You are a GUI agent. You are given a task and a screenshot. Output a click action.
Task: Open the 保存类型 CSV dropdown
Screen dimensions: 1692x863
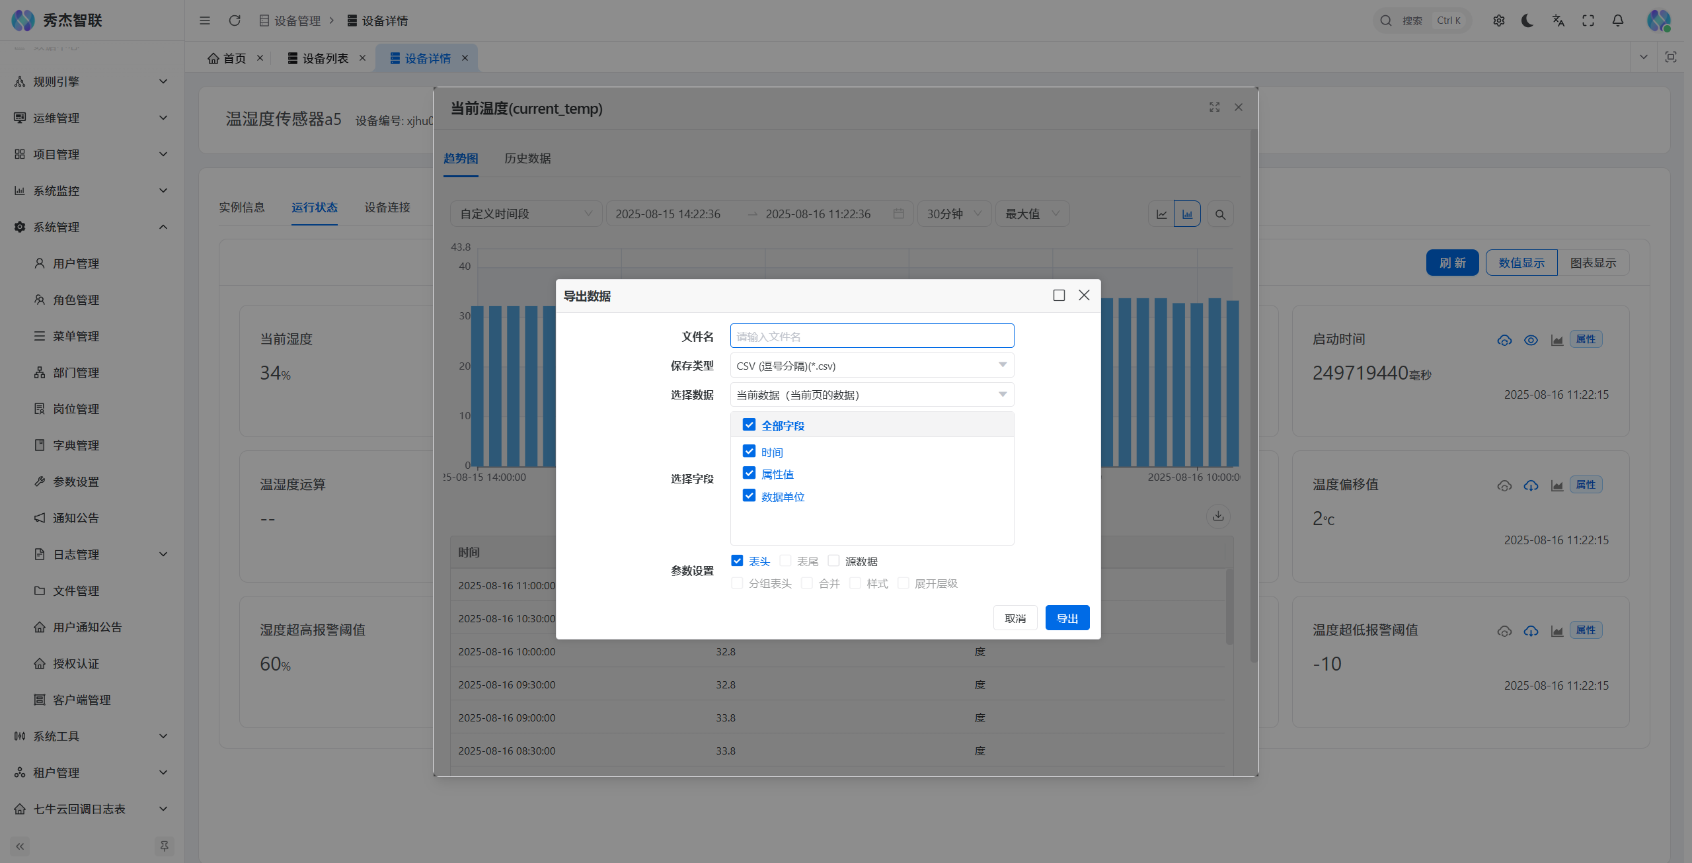871,366
